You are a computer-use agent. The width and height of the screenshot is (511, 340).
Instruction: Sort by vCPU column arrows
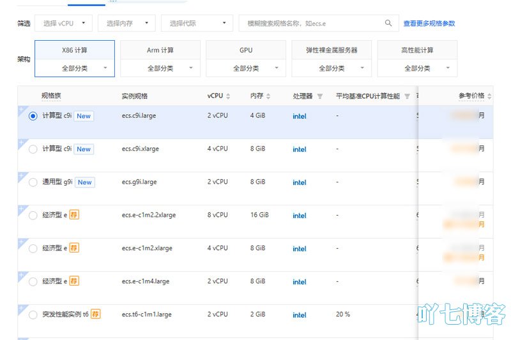coord(228,96)
